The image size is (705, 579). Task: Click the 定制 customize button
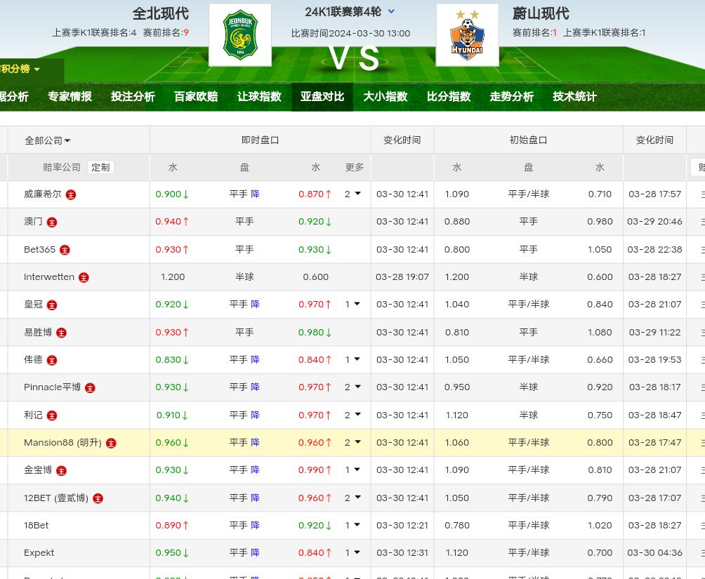click(x=100, y=167)
